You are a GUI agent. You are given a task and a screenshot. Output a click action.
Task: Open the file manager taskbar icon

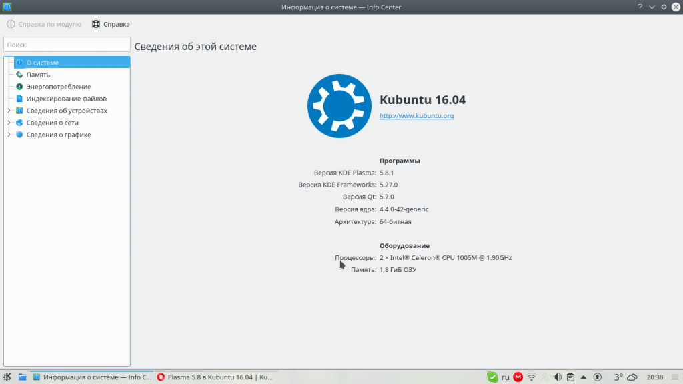click(x=22, y=377)
